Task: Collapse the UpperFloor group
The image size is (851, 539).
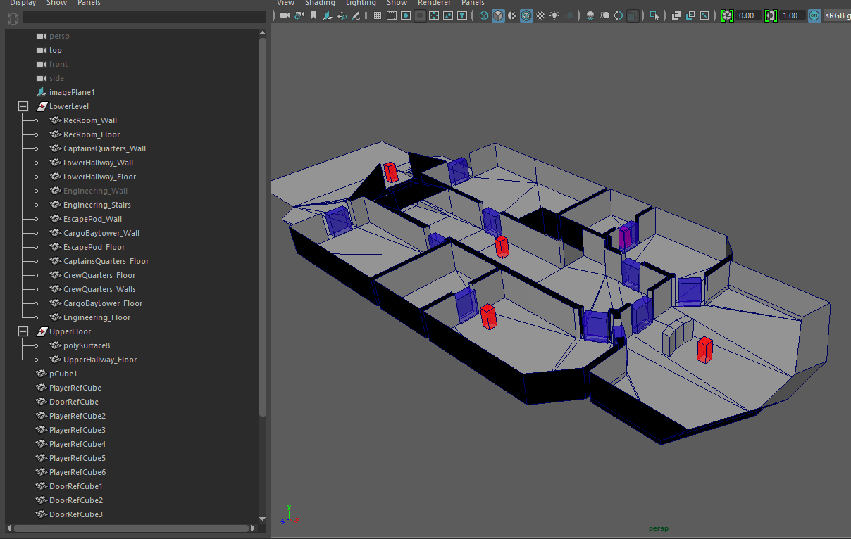Action: [x=23, y=331]
